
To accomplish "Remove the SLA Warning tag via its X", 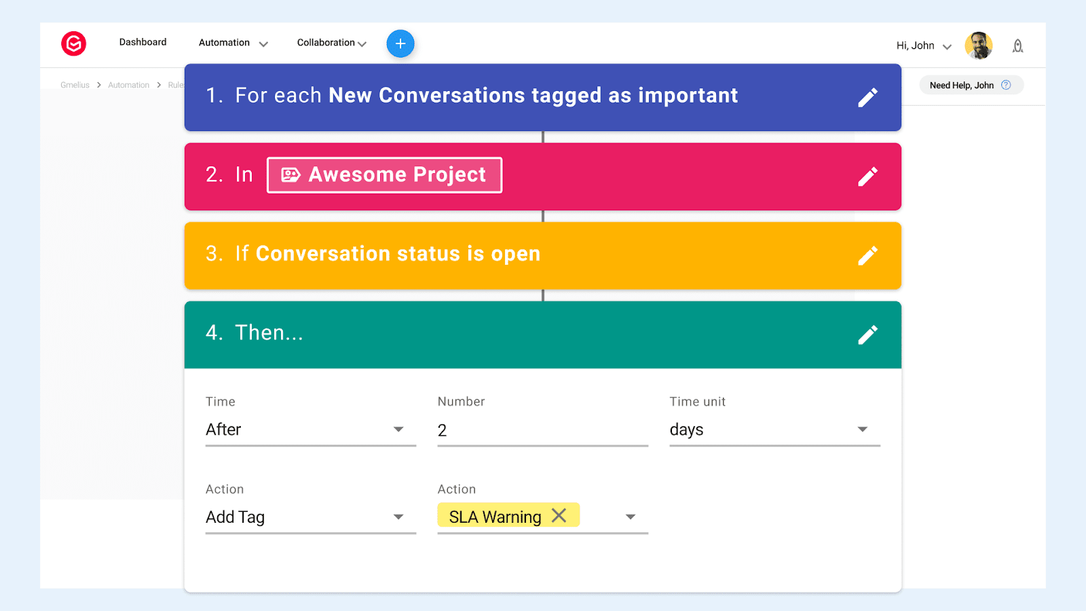I will pos(559,516).
